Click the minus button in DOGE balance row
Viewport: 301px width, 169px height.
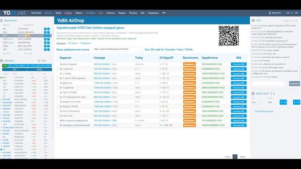(x=48, y=46)
